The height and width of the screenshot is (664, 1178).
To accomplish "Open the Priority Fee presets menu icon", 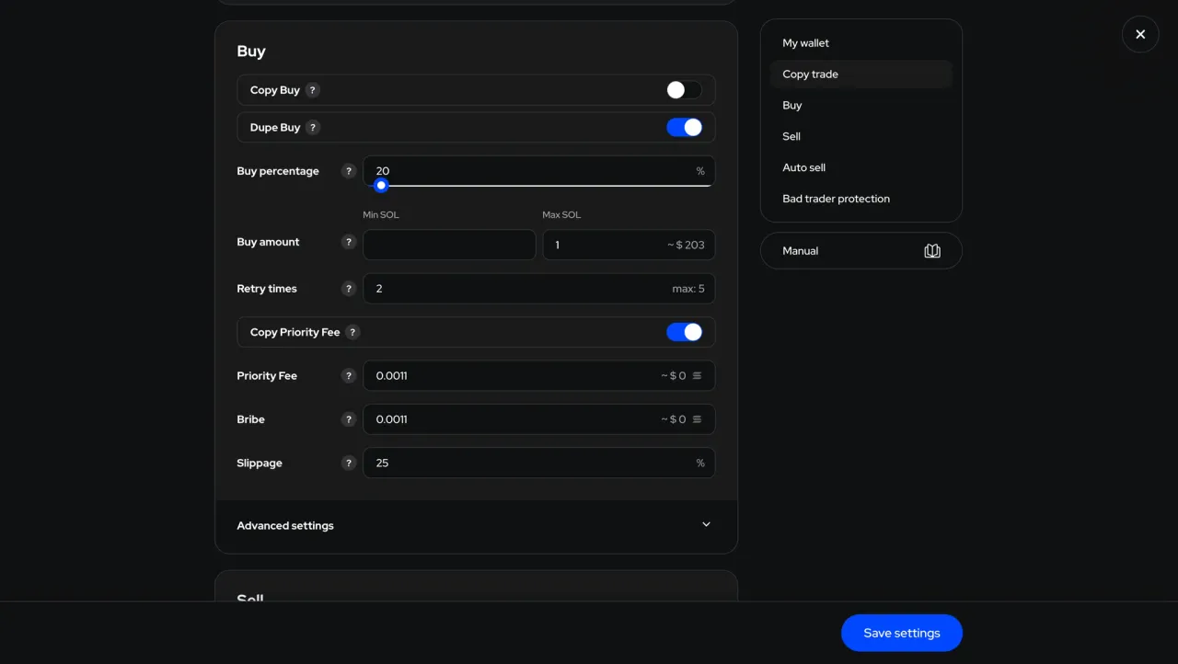I will (x=697, y=376).
